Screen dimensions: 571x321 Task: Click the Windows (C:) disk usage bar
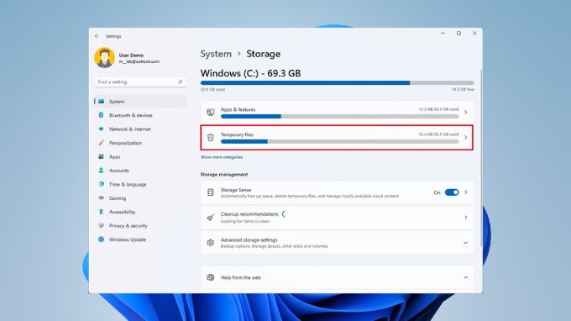[337, 83]
